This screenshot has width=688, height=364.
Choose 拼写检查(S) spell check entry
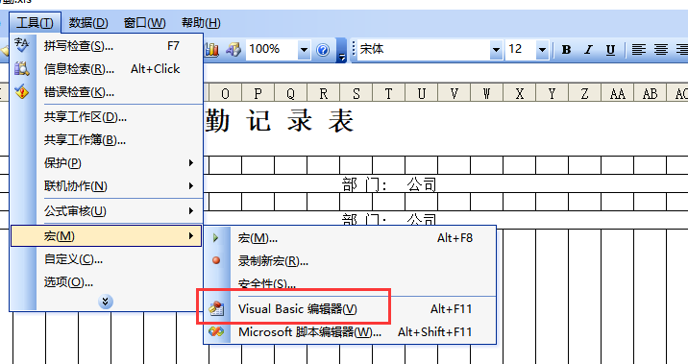tap(107, 46)
